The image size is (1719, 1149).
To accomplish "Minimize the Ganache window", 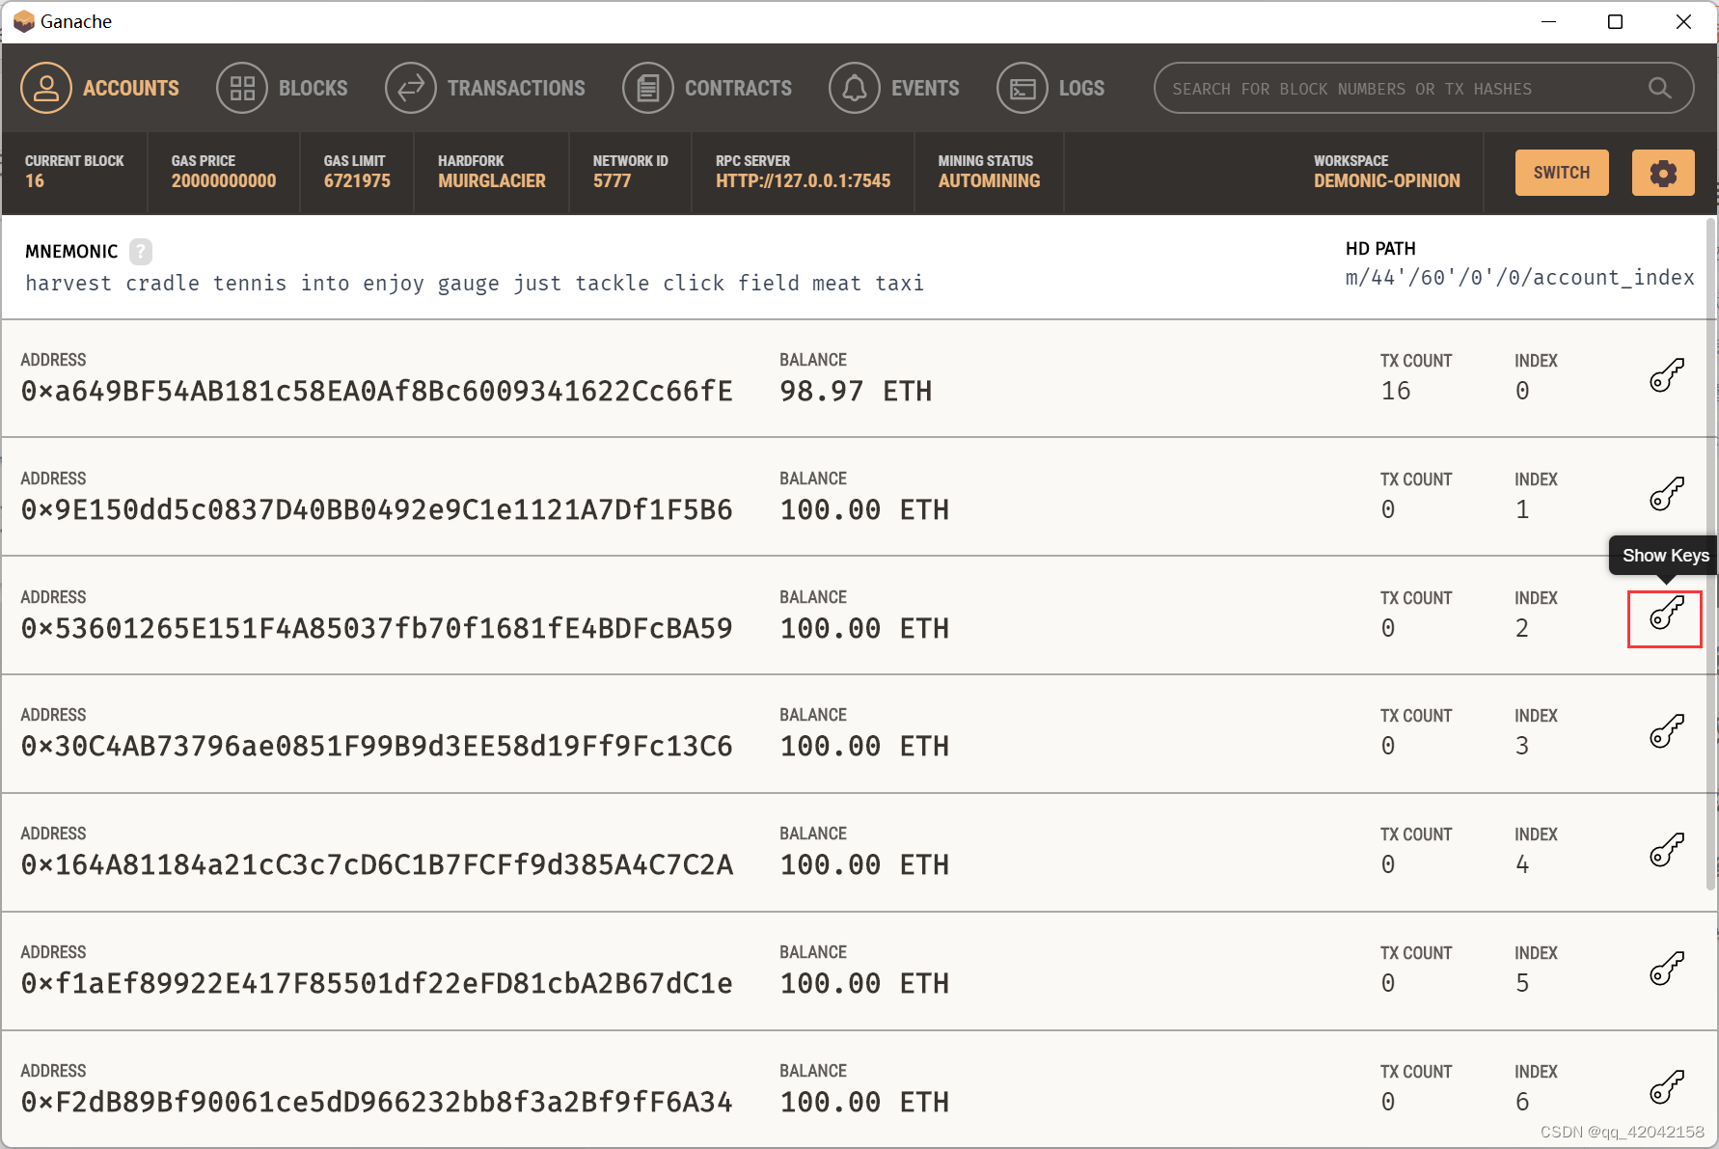I will pyautogui.click(x=1548, y=21).
